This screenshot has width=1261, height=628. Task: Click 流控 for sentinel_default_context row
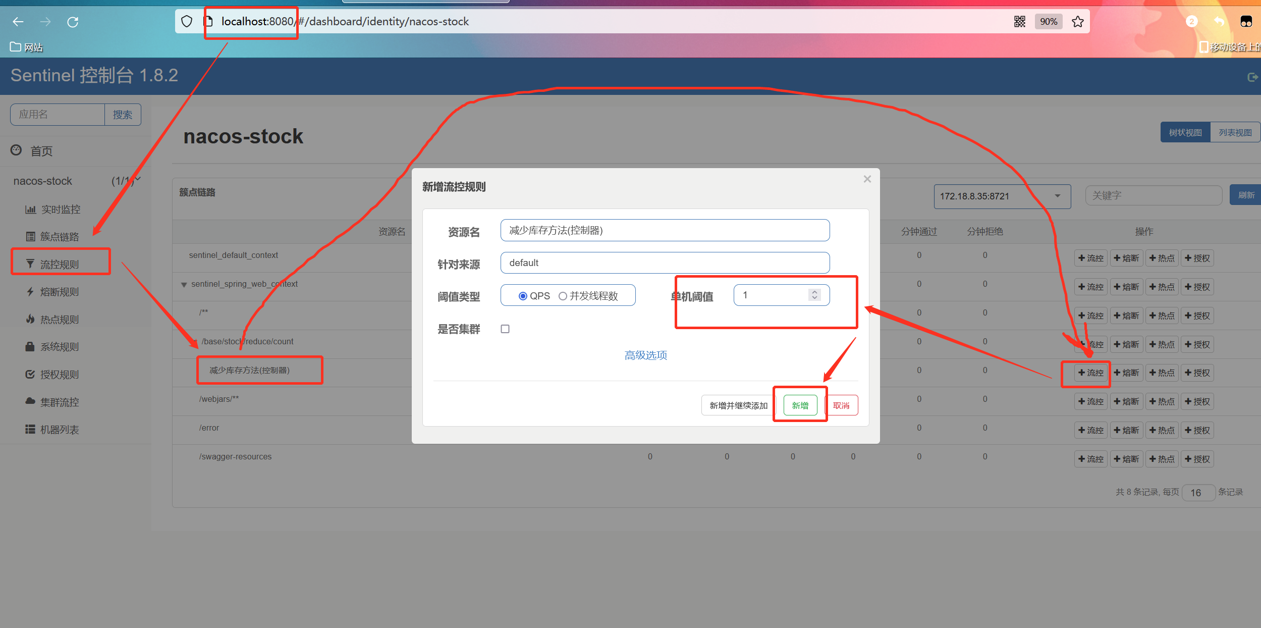coord(1091,258)
